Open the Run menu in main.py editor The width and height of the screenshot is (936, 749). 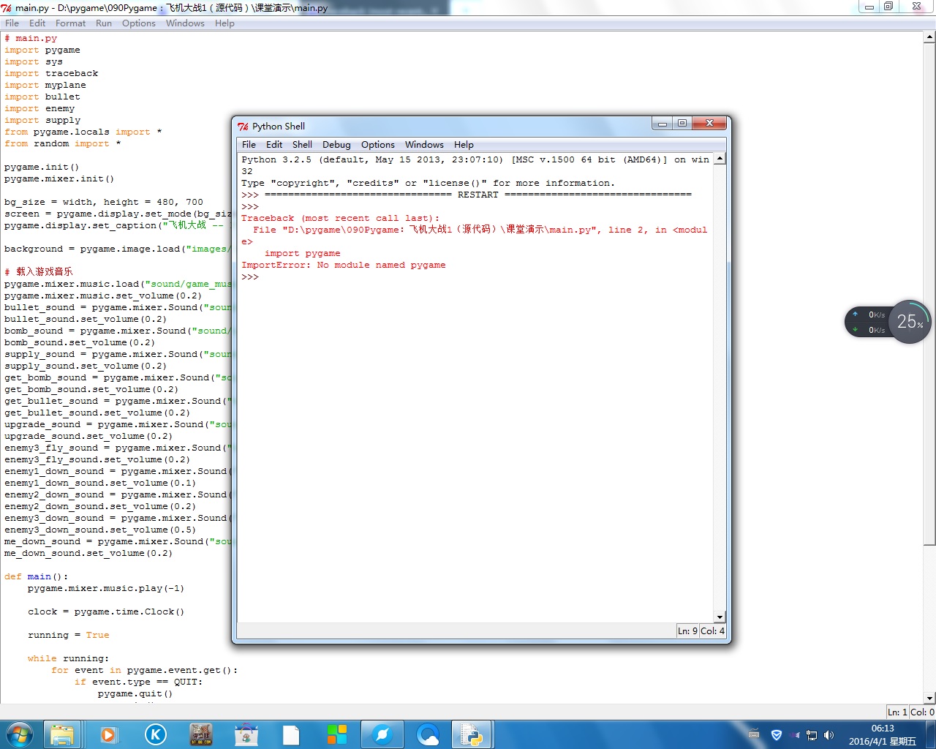click(x=104, y=23)
